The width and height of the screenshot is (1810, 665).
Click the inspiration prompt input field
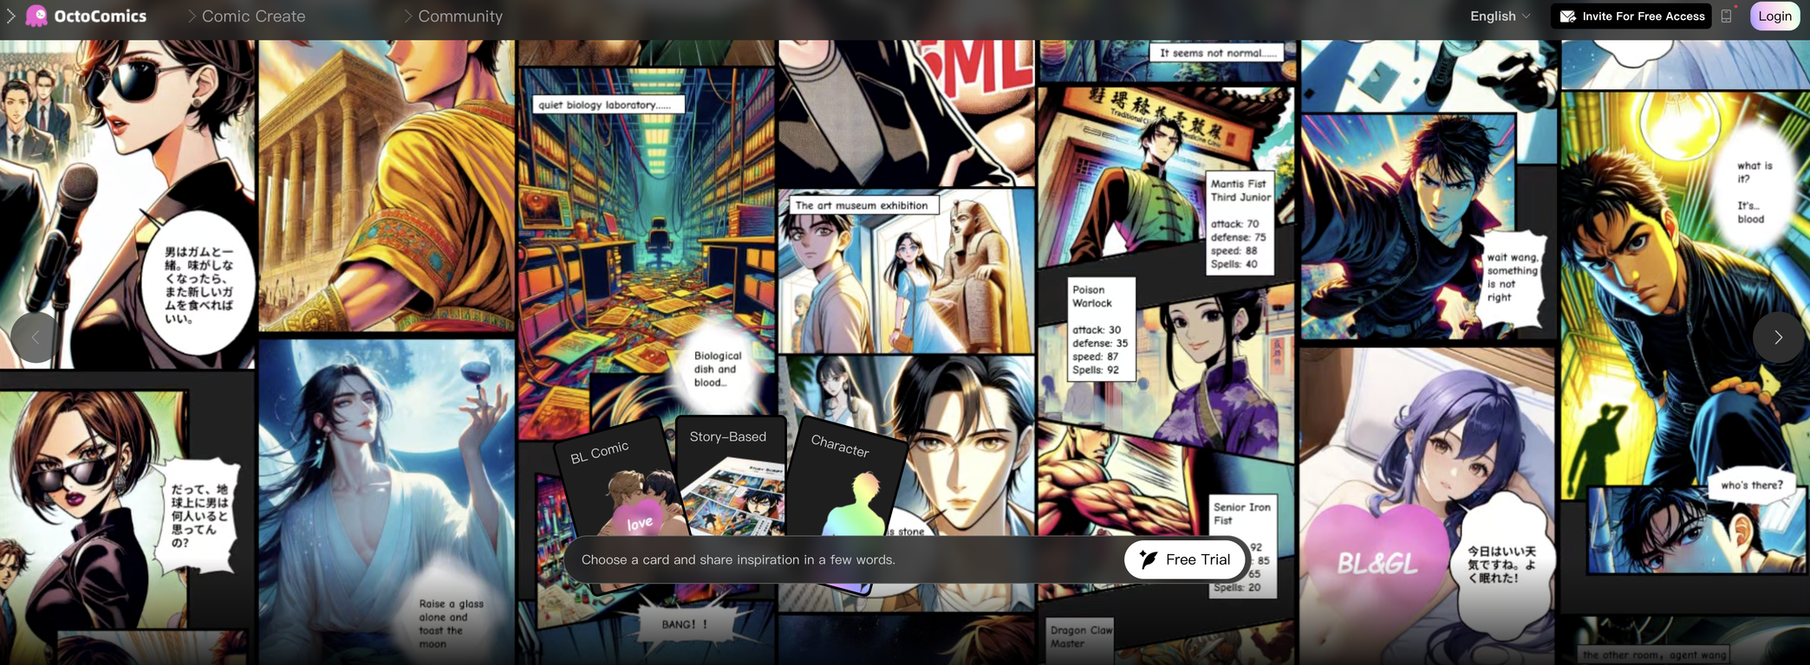click(x=841, y=559)
